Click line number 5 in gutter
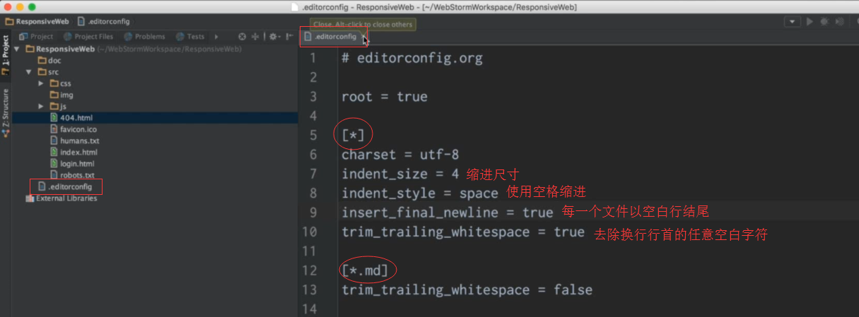Viewport: 859px width, 317px height. point(313,136)
